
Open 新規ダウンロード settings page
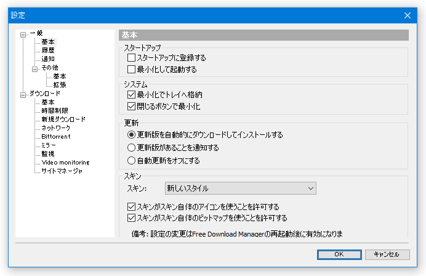[x=63, y=120]
